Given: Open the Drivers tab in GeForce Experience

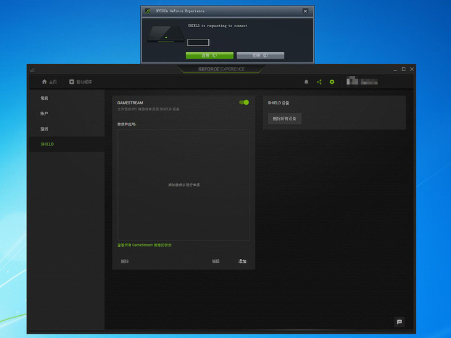Looking at the screenshot, I should 80,82.
